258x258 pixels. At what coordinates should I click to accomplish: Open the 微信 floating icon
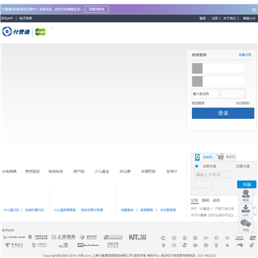[x=246, y=226]
